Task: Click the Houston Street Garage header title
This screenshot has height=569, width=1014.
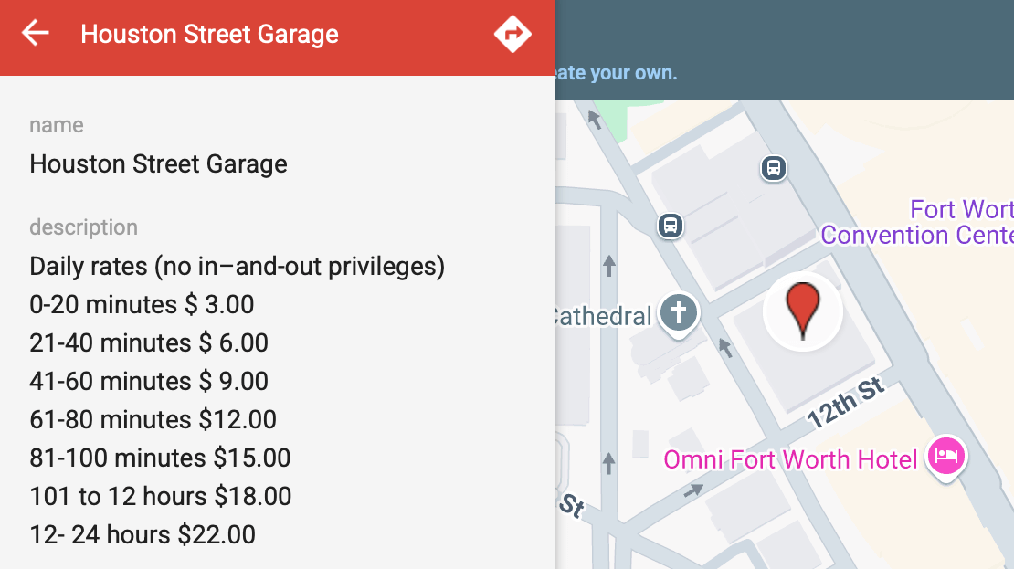Action: [x=209, y=35]
